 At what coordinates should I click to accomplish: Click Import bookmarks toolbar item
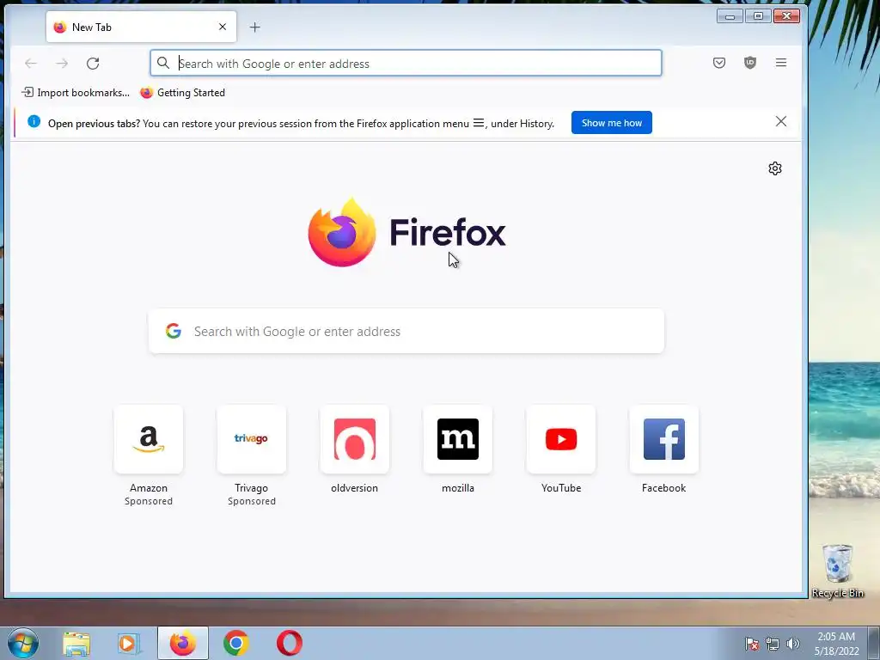click(x=76, y=93)
